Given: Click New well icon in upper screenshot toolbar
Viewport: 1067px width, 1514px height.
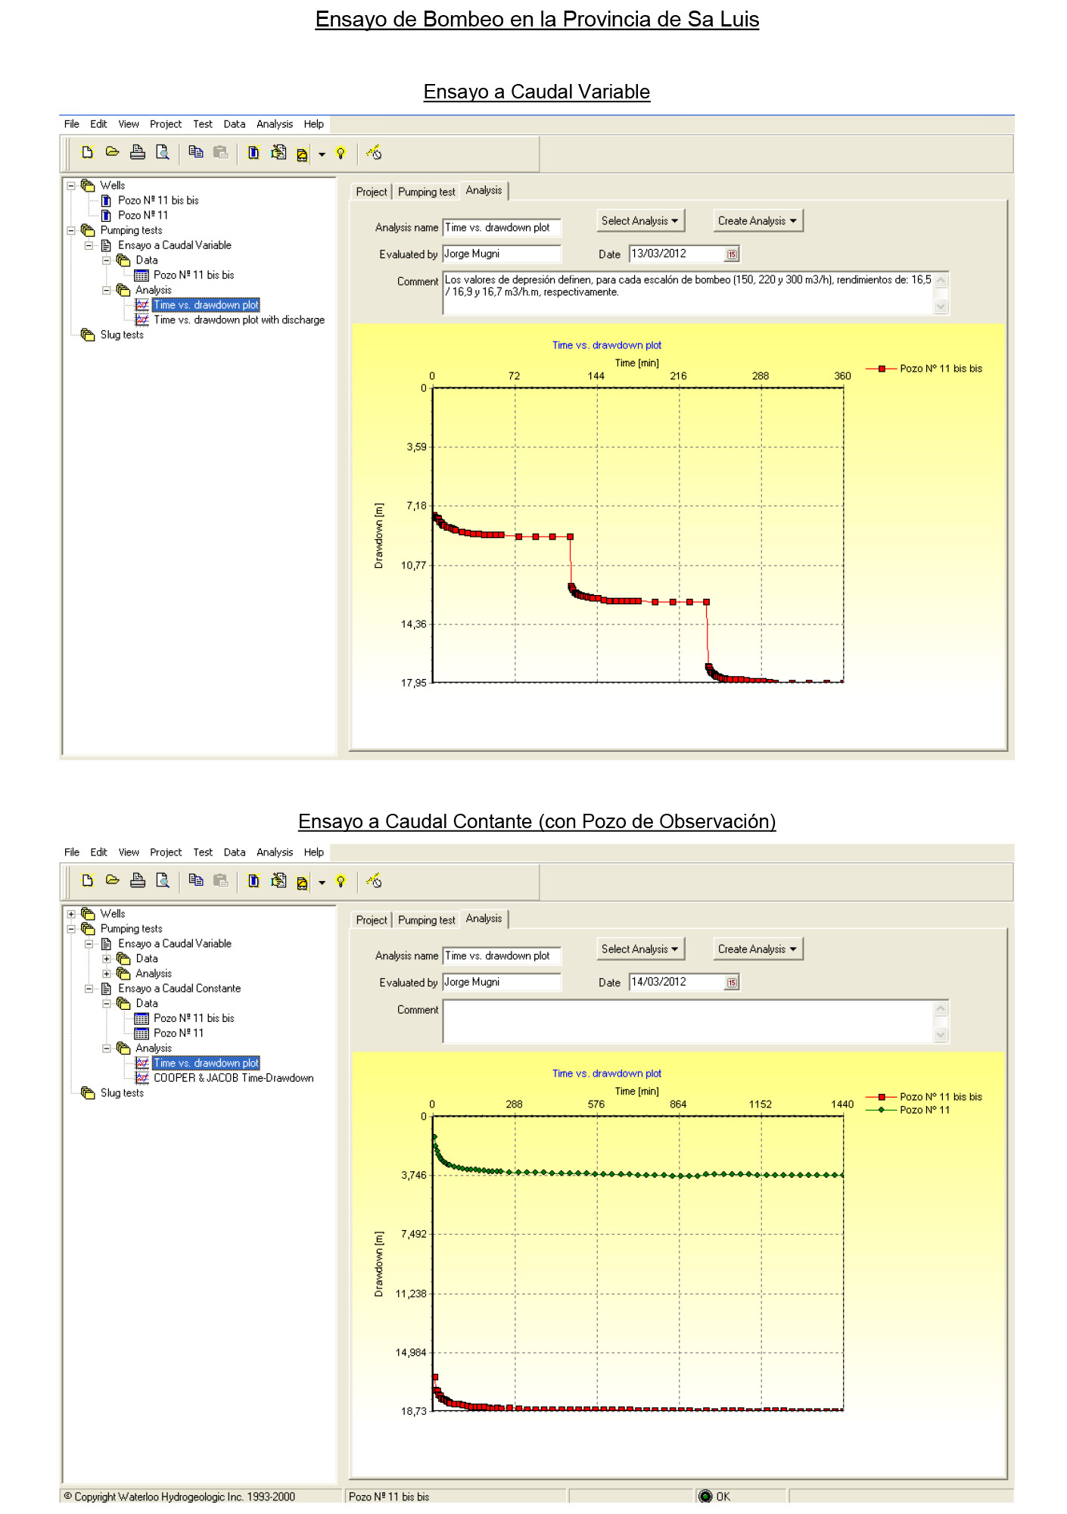Looking at the screenshot, I should tap(254, 153).
